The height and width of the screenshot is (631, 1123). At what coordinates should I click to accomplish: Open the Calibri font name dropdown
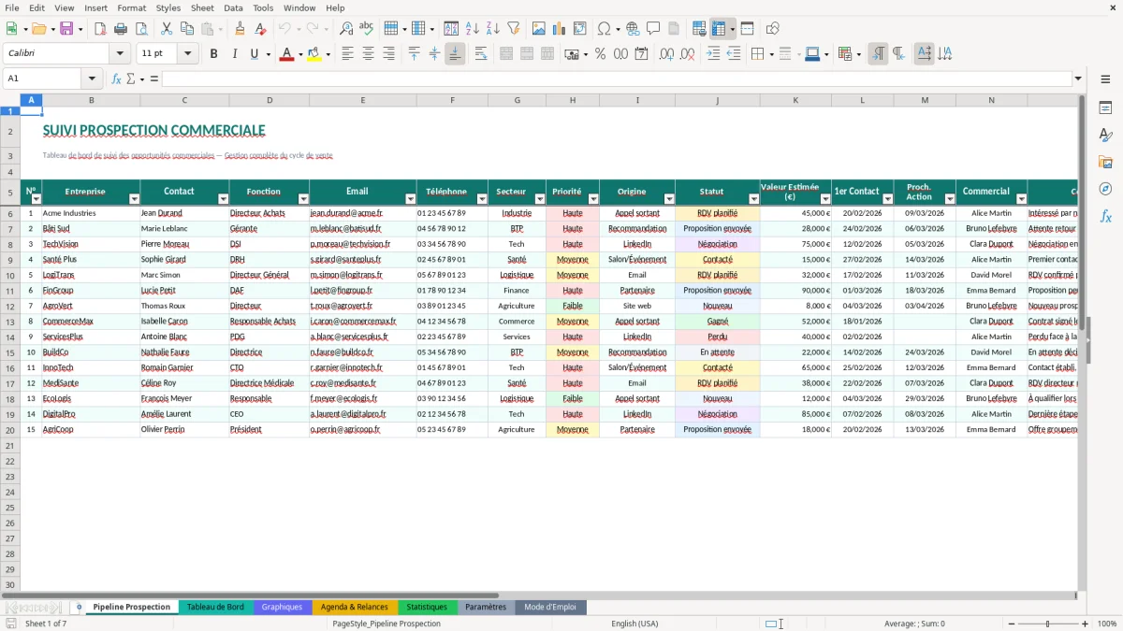pos(120,54)
